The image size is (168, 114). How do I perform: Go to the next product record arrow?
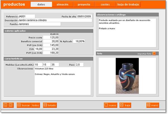(x=11, y=105)
